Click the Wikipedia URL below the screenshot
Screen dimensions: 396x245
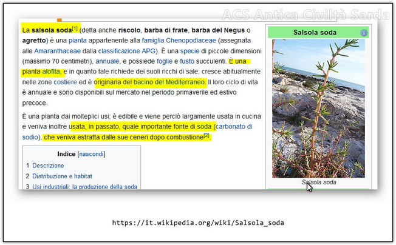[198, 223]
